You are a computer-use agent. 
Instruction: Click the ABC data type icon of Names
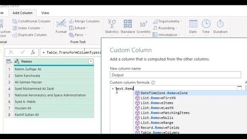point(17,61)
